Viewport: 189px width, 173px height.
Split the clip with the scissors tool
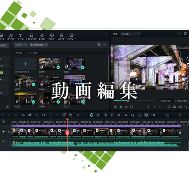point(23,115)
